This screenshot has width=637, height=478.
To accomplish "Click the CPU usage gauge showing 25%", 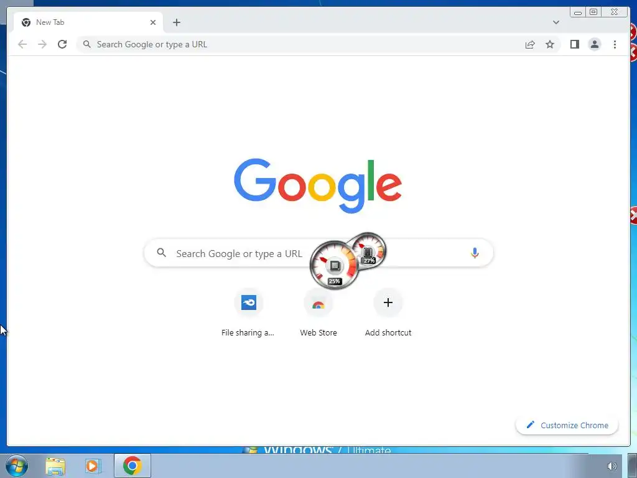I will (334, 265).
